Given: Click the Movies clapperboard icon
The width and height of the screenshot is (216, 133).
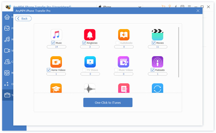Looking at the screenshot, I should [157, 35].
